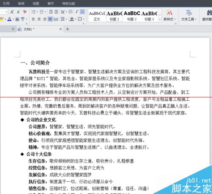Center-align the paragraph
212x194 pixels.
tap(39, 19)
